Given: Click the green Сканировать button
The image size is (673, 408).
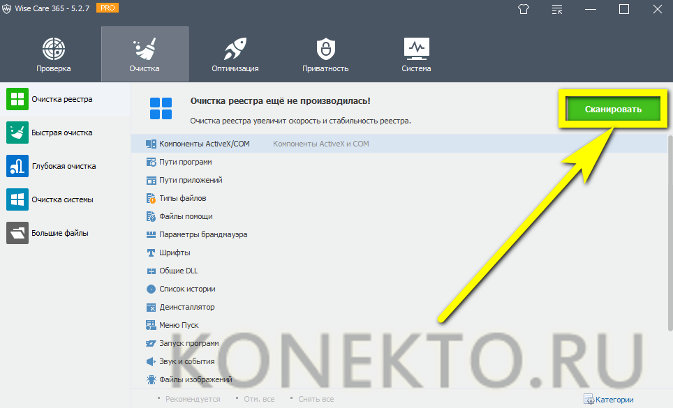Looking at the screenshot, I should point(613,109).
